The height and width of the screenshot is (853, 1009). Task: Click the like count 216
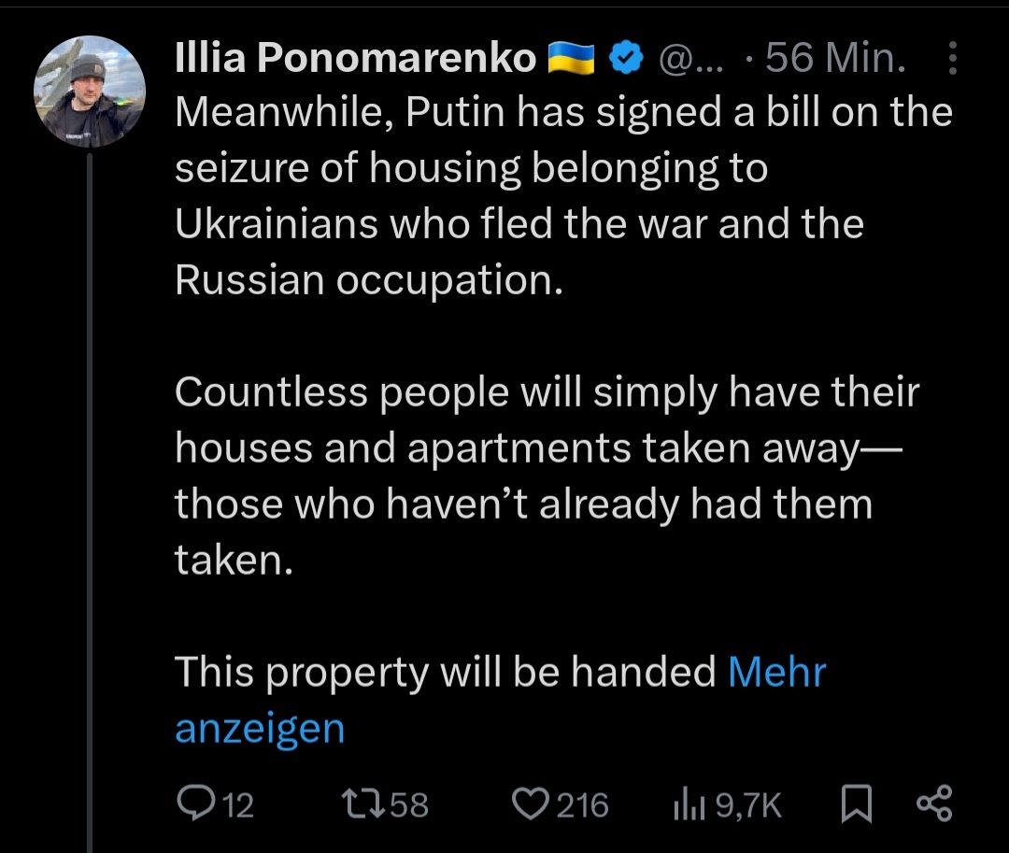pos(582,804)
